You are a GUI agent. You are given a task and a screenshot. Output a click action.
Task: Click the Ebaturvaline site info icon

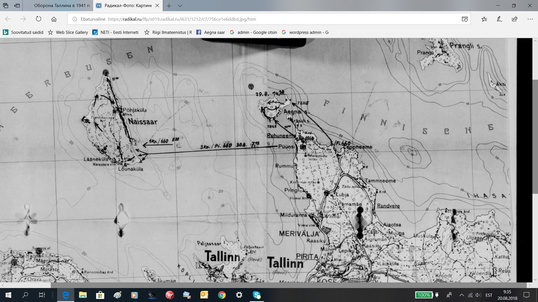pos(75,19)
